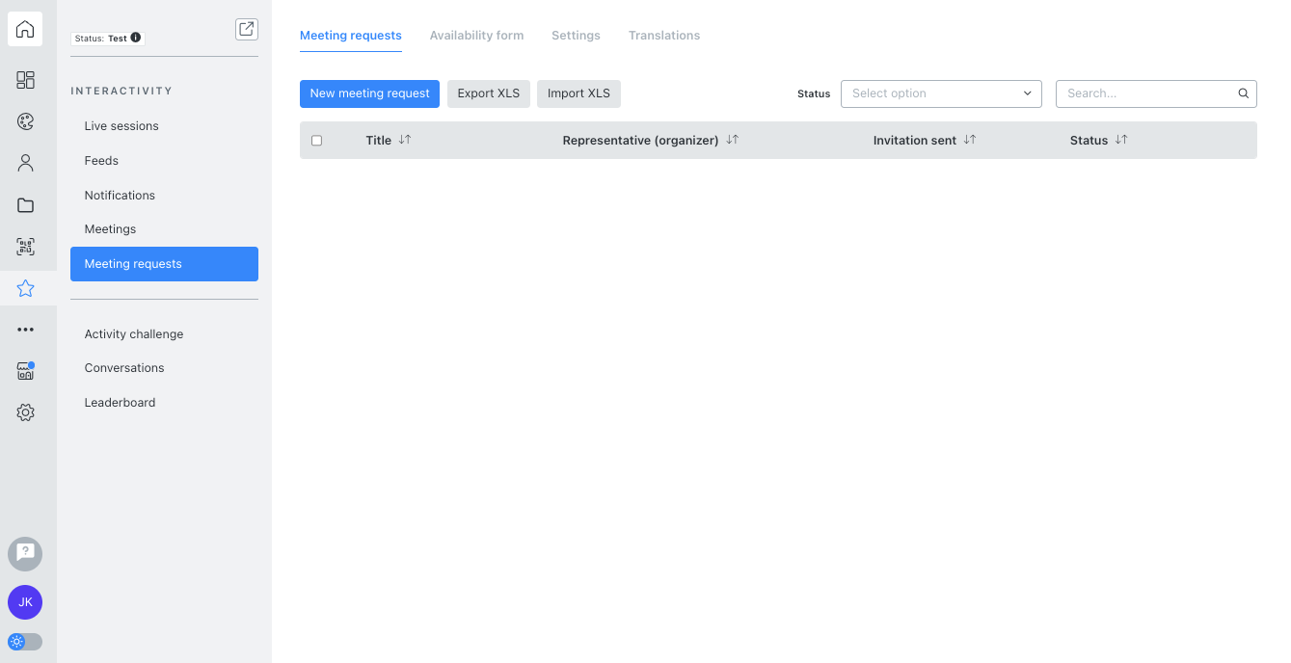
Task: Sort by Title column arrows
Action: tap(405, 140)
